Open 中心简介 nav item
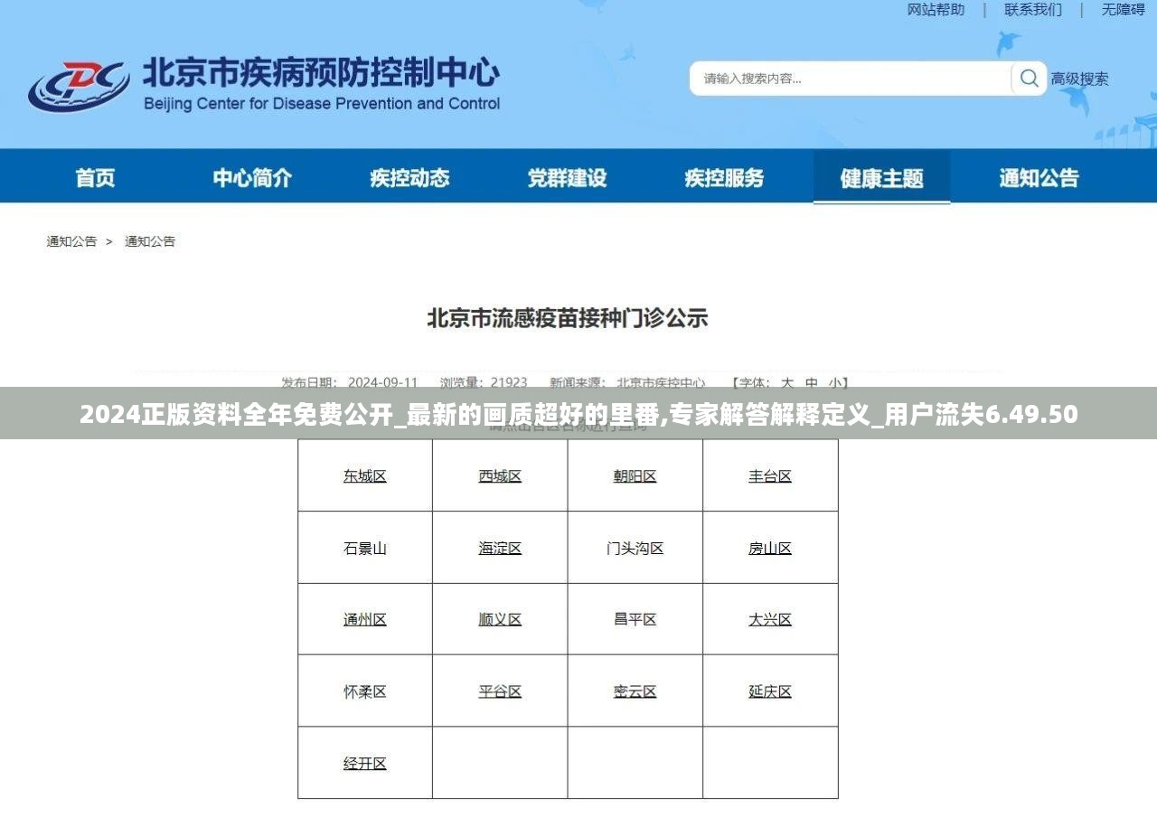Image resolution: width=1157 pixels, height=827 pixels. pyautogui.click(x=252, y=178)
